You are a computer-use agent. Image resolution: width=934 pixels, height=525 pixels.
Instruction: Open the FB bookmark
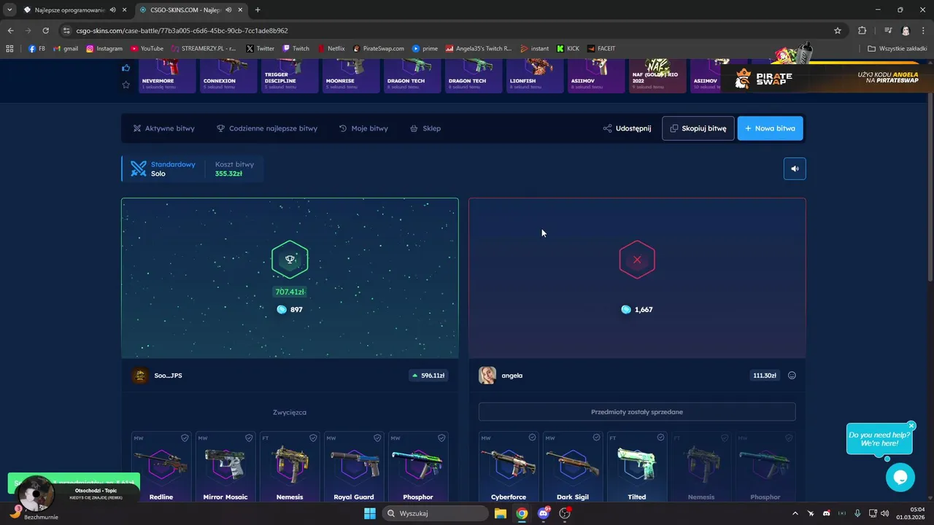pyautogui.click(x=36, y=48)
